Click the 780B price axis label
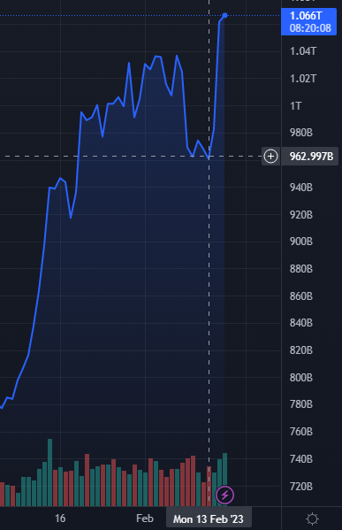 coord(301,404)
